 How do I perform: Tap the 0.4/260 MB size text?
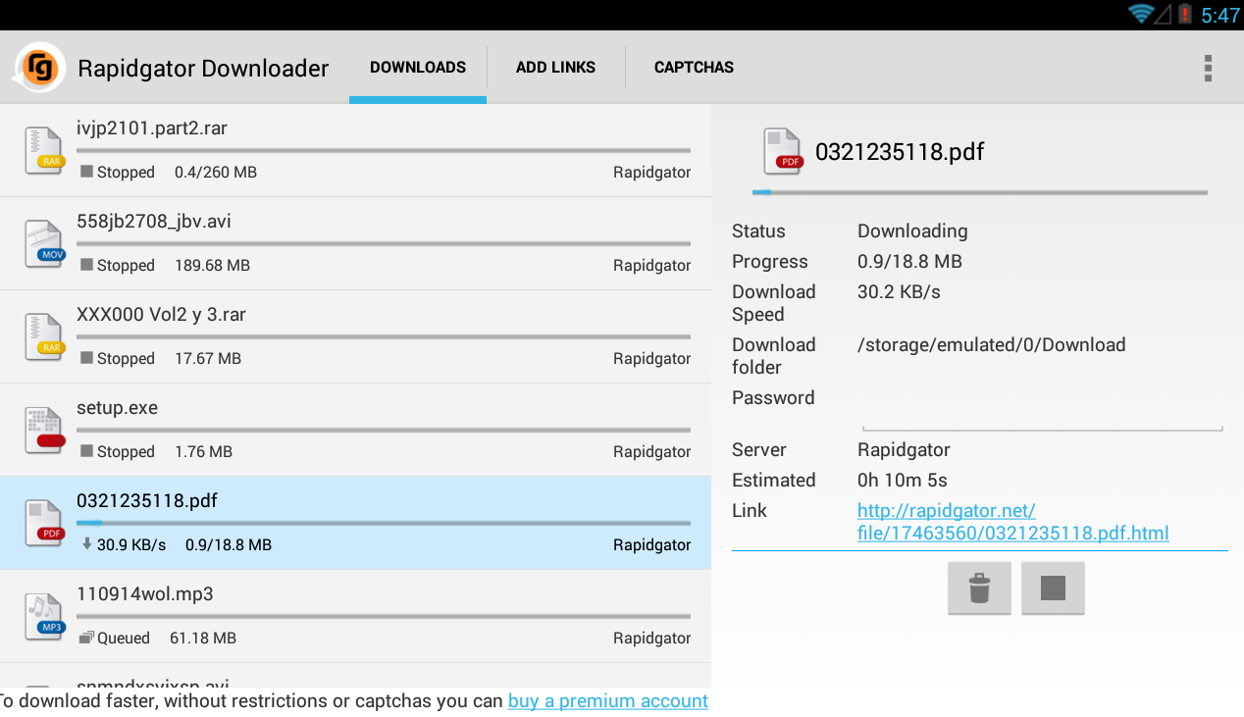(216, 173)
